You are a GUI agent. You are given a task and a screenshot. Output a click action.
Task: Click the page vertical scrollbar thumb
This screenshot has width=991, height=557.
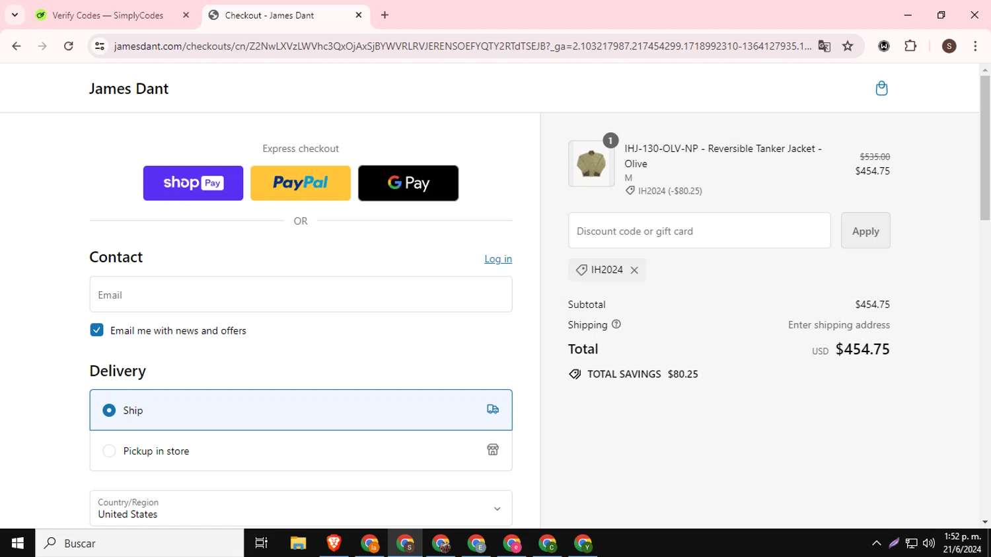tap(985, 148)
